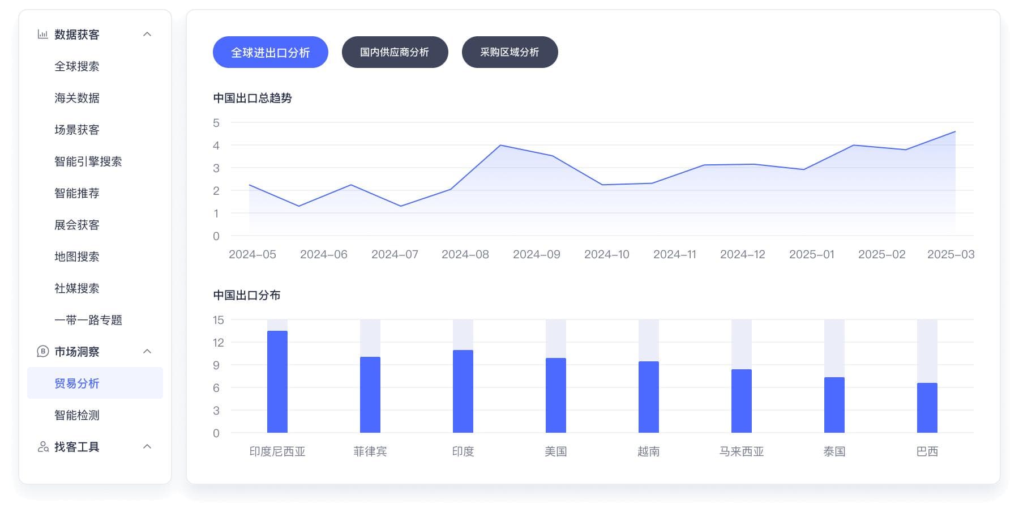
Task: Click the 印度尼西亚 axis label
Action: click(277, 451)
